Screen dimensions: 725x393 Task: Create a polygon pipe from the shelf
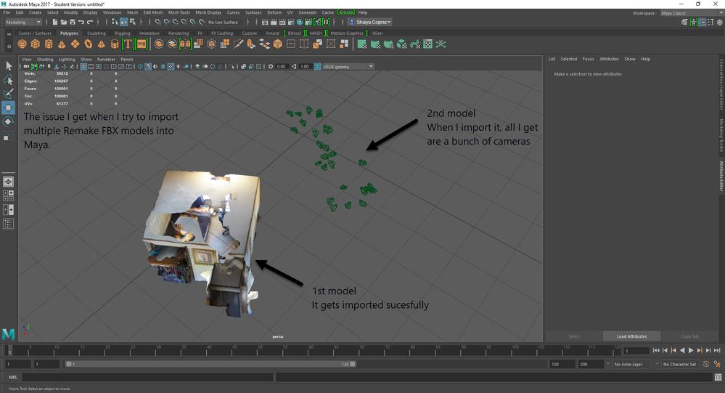[x=115, y=44]
